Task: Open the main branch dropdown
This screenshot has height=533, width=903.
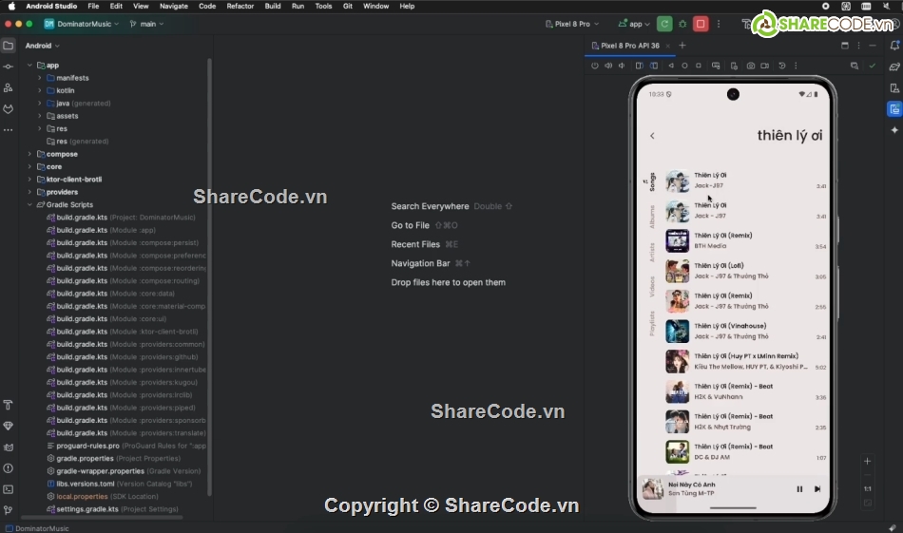Action: pyautogui.click(x=146, y=24)
